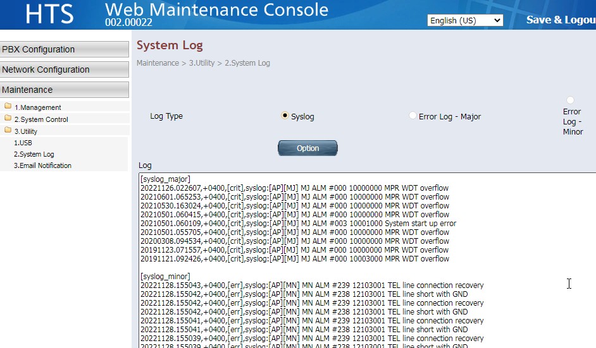Click Save & Logout
Screen dimensions: 596x348
pyautogui.click(x=561, y=20)
